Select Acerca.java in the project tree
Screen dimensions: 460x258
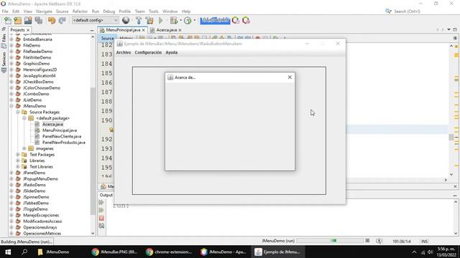[52, 124]
